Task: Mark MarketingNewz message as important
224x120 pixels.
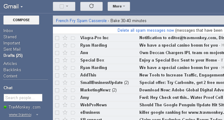Action: [73, 90]
